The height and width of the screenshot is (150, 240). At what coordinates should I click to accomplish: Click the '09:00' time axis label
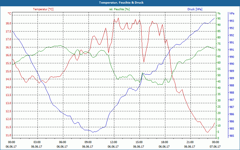point(88,142)
